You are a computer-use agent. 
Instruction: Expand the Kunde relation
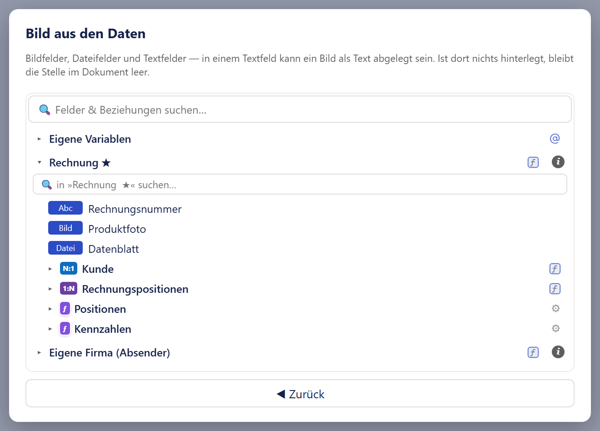coord(50,269)
